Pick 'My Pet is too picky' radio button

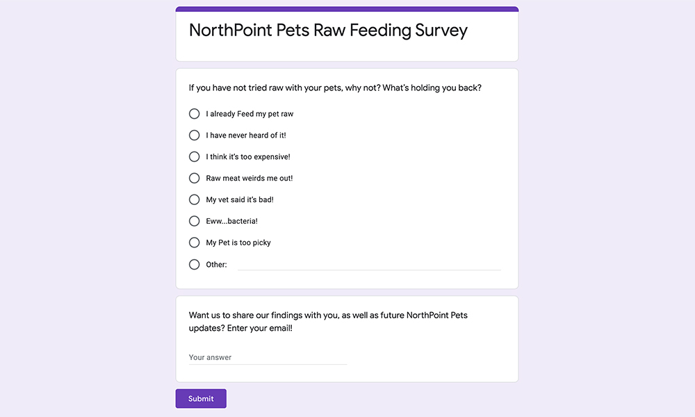pyautogui.click(x=194, y=243)
